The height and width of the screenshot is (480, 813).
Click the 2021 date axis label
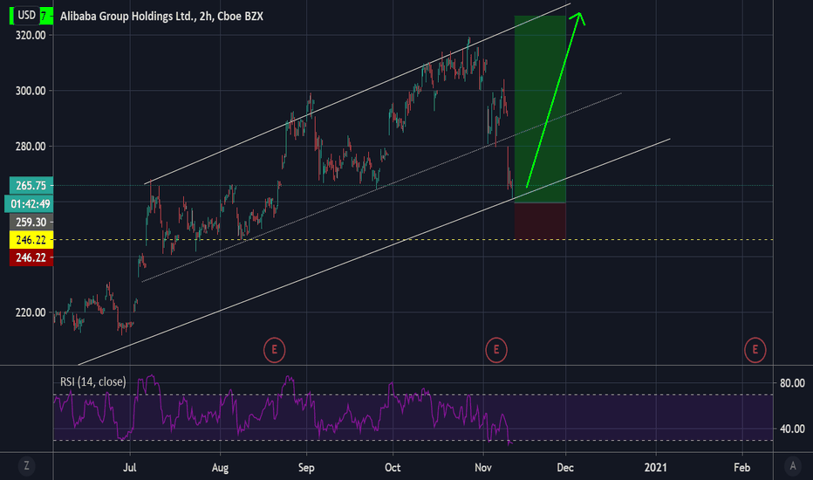pyautogui.click(x=656, y=468)
